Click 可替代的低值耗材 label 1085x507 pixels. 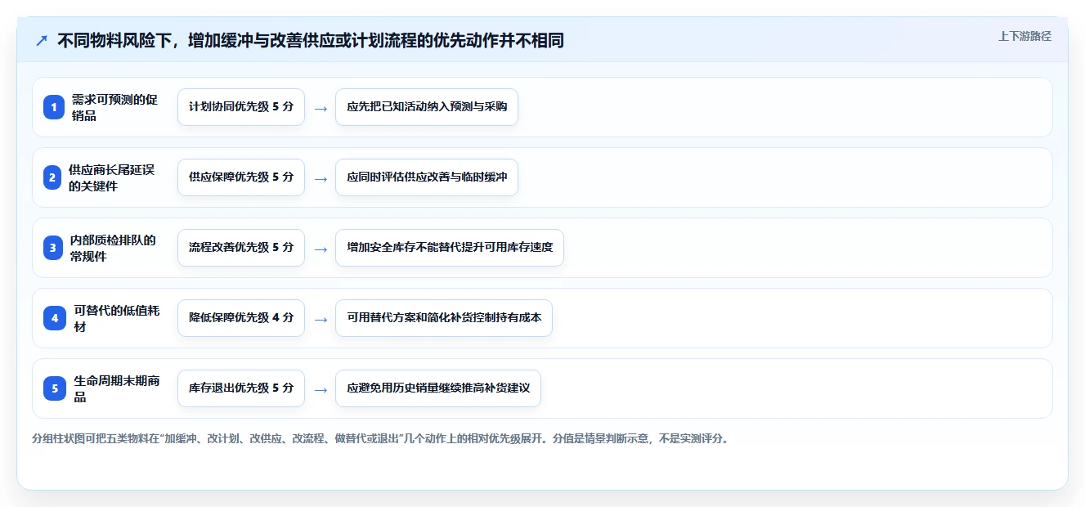coord(117,318)
